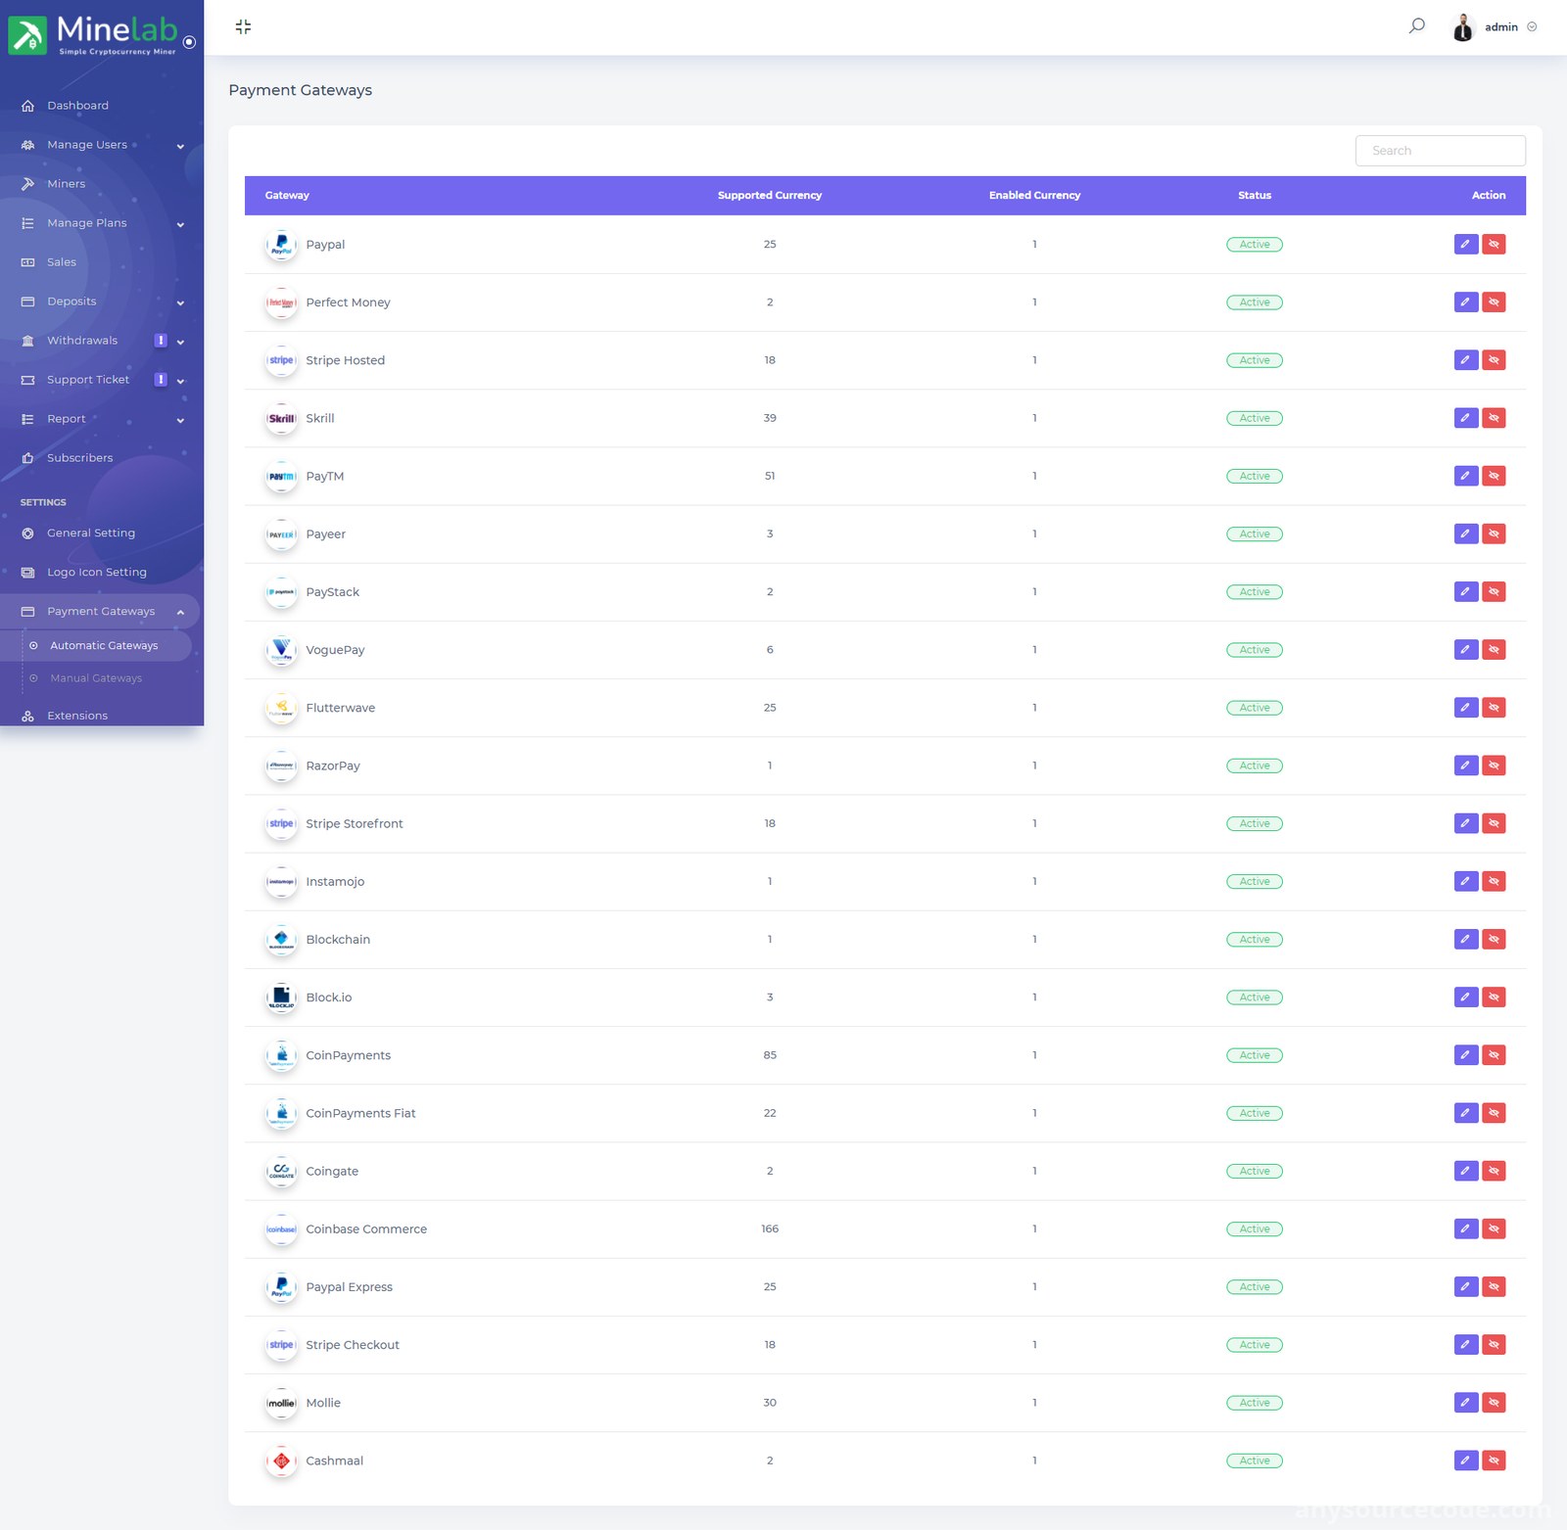Expand the Report menu
1567x1530 pixels.
(102, 419)
